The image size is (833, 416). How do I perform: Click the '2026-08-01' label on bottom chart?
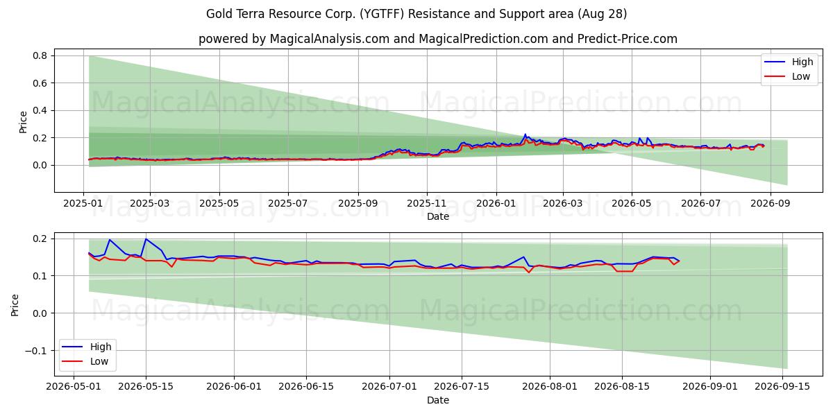tap(550, 387)
